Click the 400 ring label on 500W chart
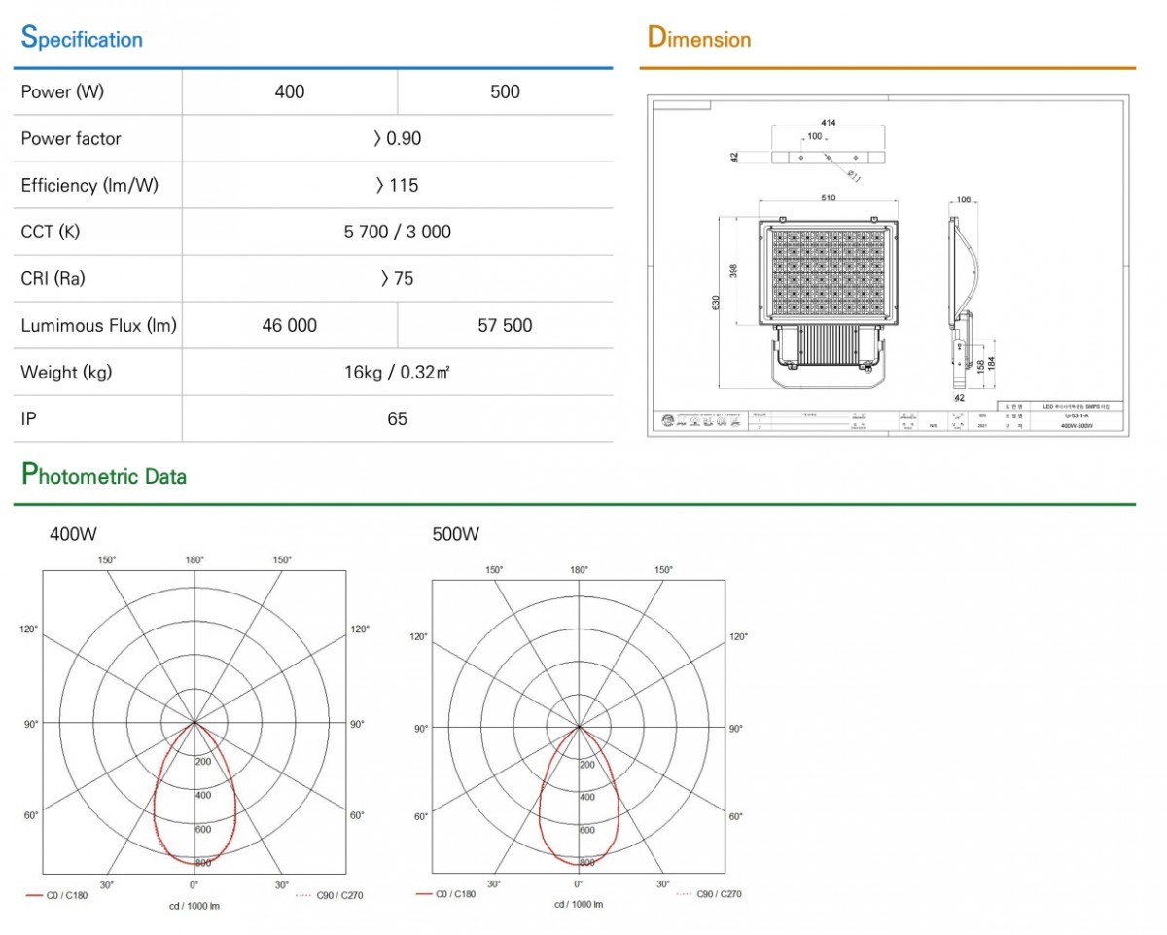This screenshot has width=1167, height=935. pyautogui.click(x=586, y=797)
